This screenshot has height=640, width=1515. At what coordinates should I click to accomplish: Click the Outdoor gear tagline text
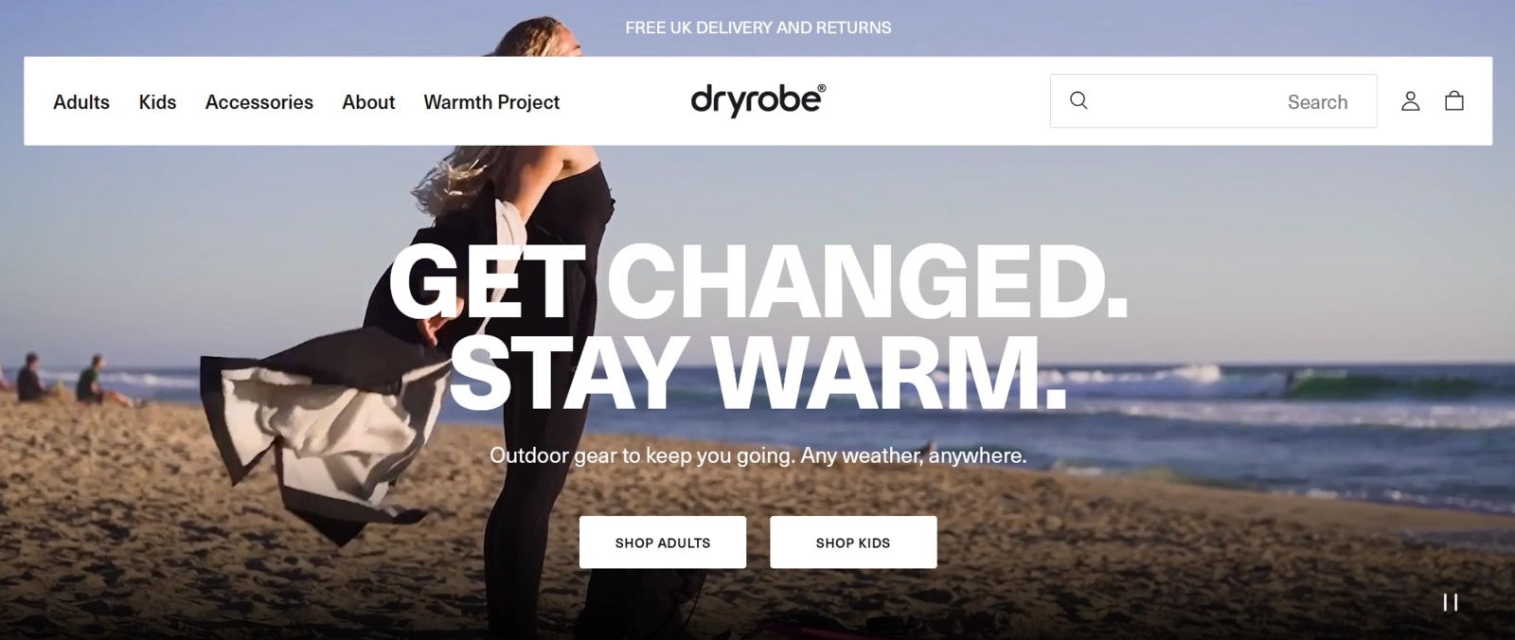(757, 455)
